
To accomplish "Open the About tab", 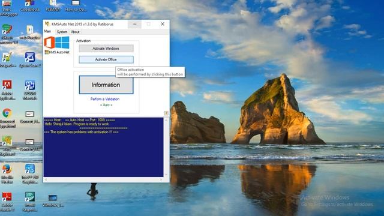I will pos(75,32).
